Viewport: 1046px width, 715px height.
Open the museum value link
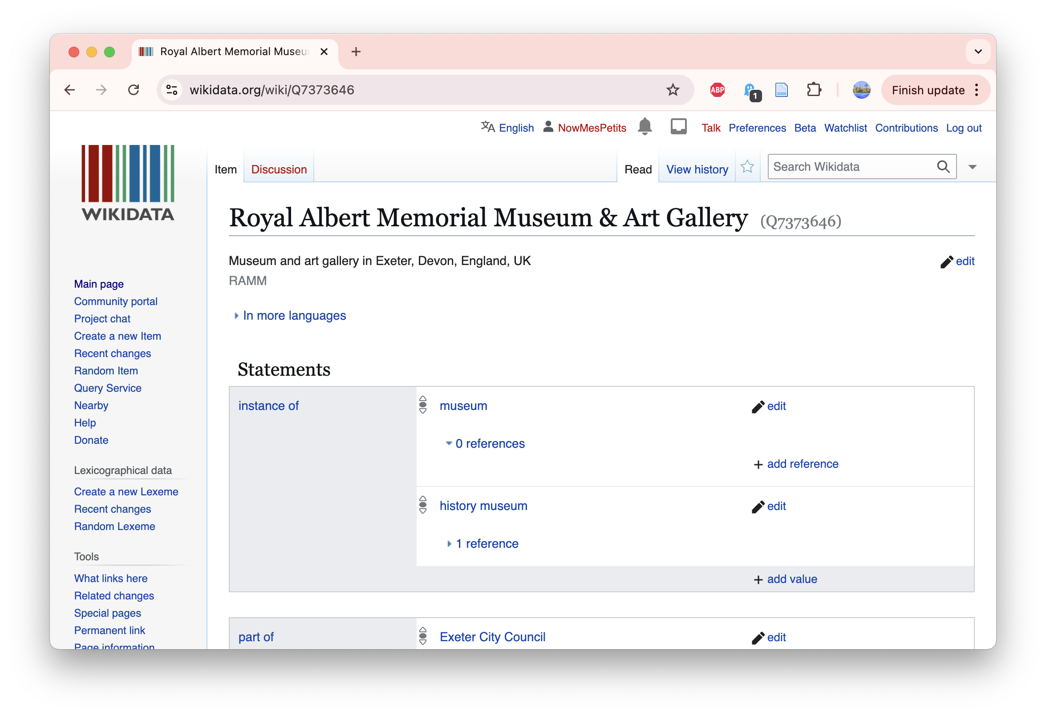point(463,406)
